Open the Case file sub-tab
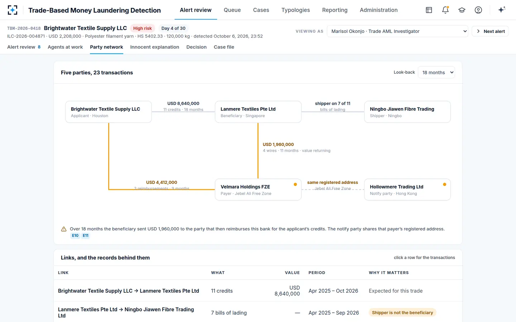Image resolution: width=516 pixels, height=322 pixels. point(224,47)
